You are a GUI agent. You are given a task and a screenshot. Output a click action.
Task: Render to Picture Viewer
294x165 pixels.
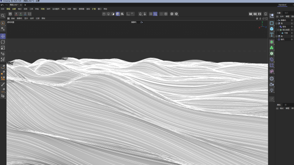tap(255, 14)
